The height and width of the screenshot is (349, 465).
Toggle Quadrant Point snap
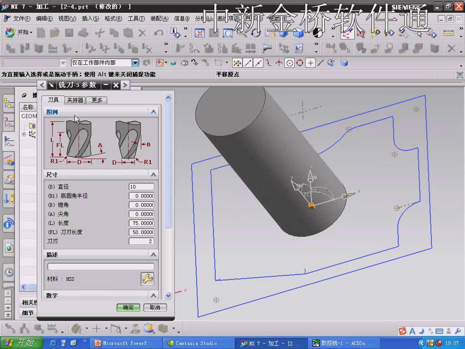pos(300,63)
